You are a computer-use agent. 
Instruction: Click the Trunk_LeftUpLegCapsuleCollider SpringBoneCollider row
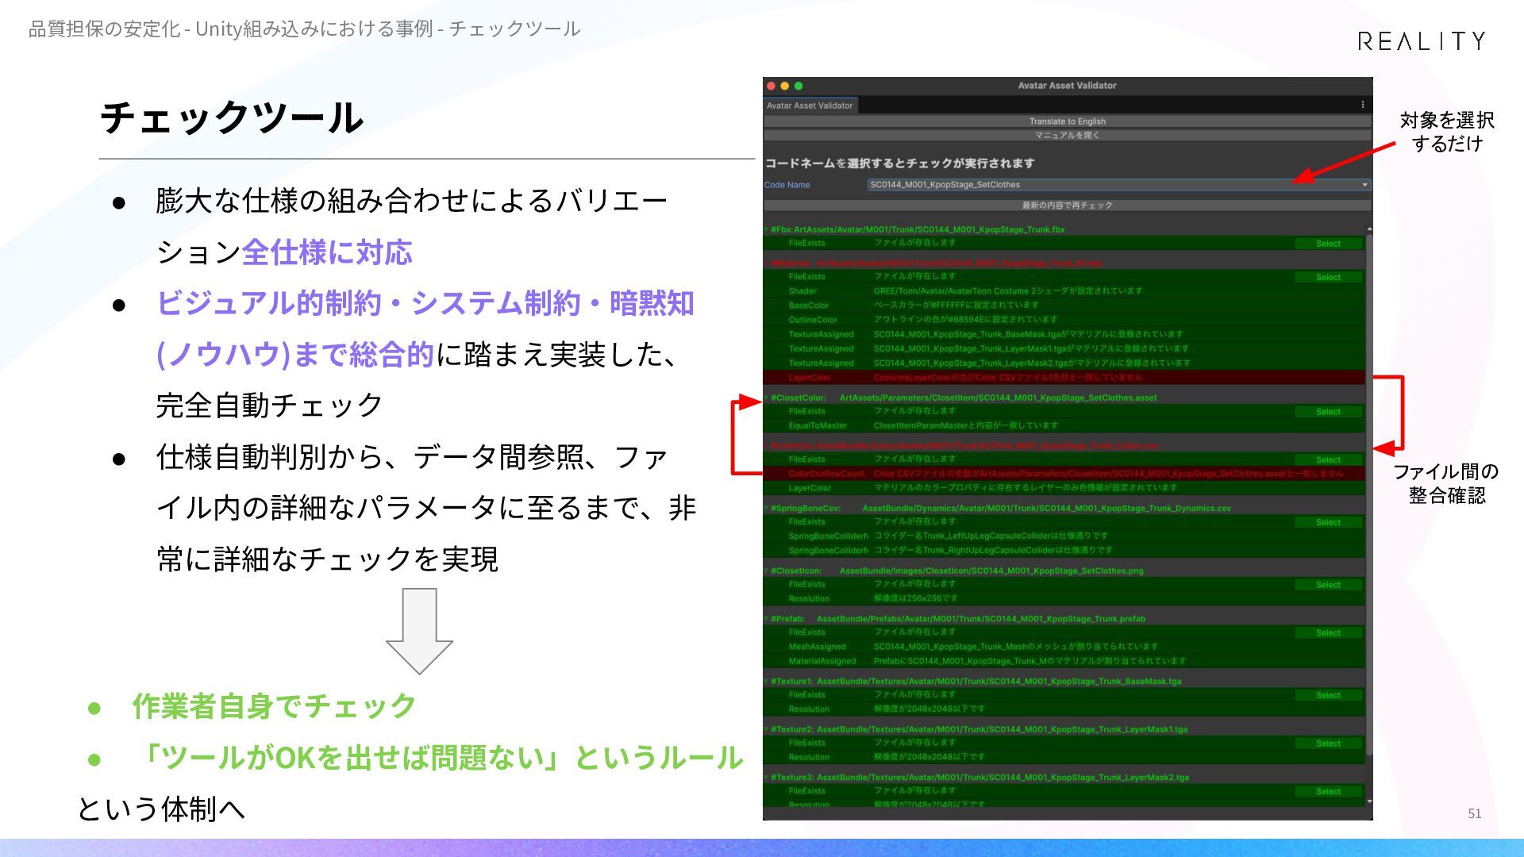tap(1064, 536)
